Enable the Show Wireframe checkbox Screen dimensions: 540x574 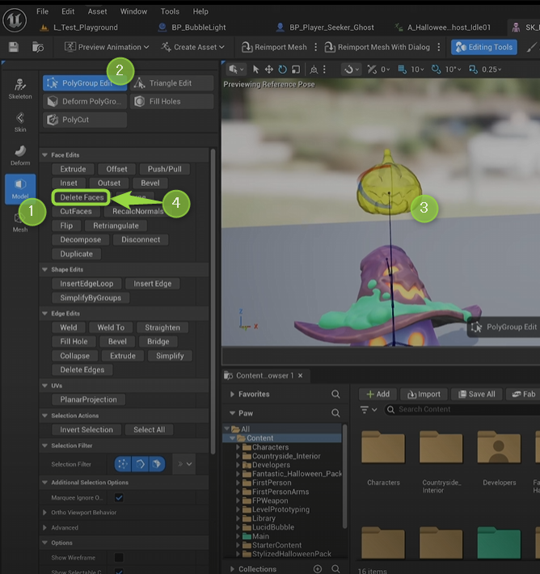click(119, 558)
